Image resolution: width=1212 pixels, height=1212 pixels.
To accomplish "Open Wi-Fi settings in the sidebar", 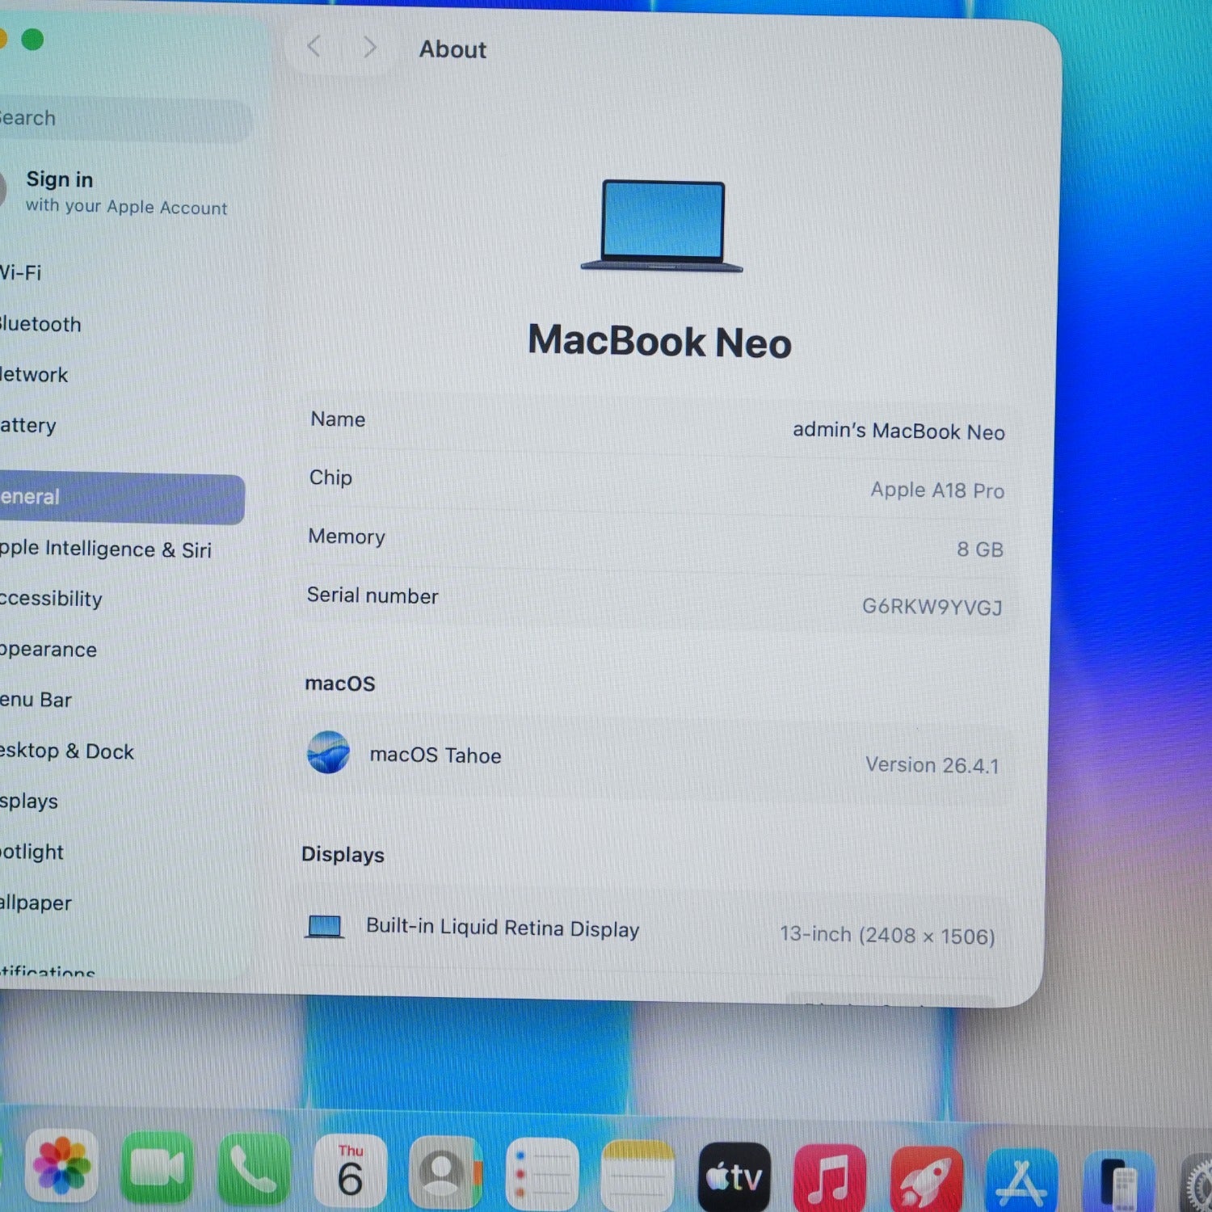I will (x=20, y=272).
